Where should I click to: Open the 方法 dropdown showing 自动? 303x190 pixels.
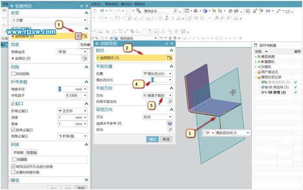(158, 117)
